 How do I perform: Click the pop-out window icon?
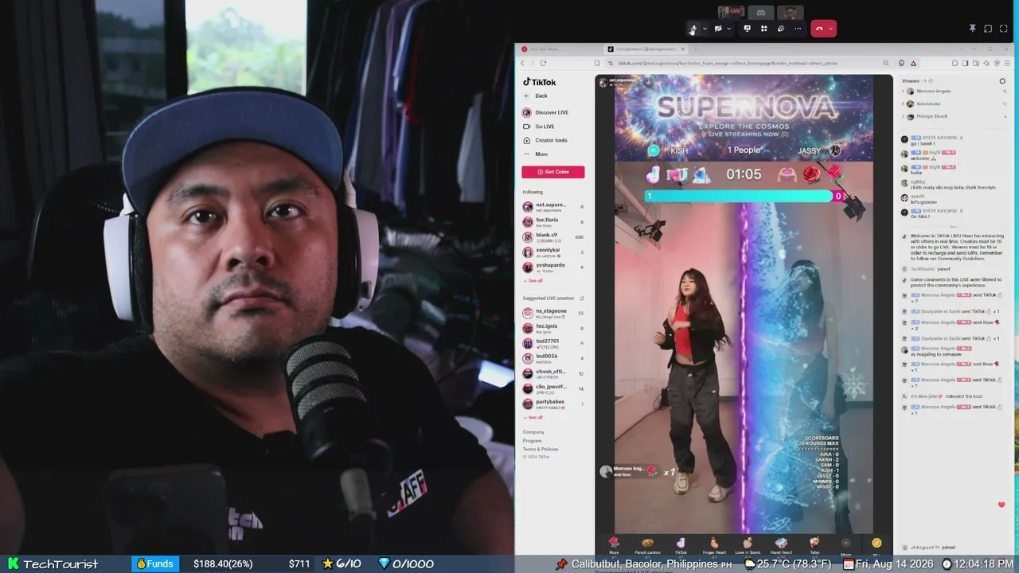click(988, 29)
